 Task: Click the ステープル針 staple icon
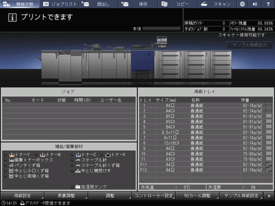[78, 160]
